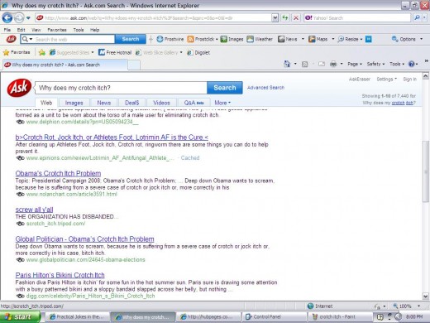430x323 pixels.
Task: Open Paris Hilton's Bikini Crotch Itch result
Action: pyautogui.click(x=60, y=275)
